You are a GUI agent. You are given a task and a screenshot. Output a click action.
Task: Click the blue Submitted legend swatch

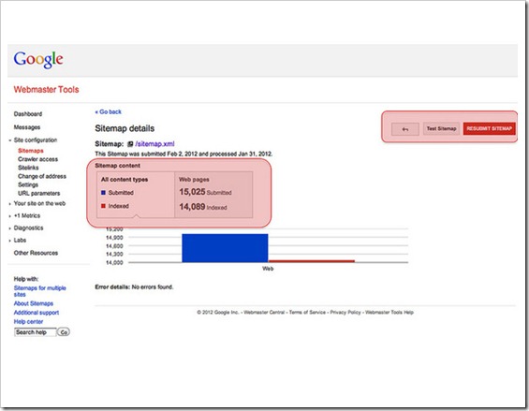pos(103,193)
